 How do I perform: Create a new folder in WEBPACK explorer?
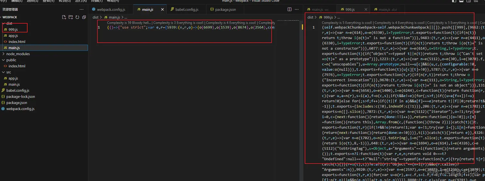point(71,17)
